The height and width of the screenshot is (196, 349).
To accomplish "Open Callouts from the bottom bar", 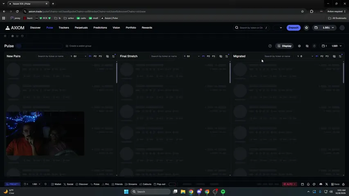I will coord(145,184).
